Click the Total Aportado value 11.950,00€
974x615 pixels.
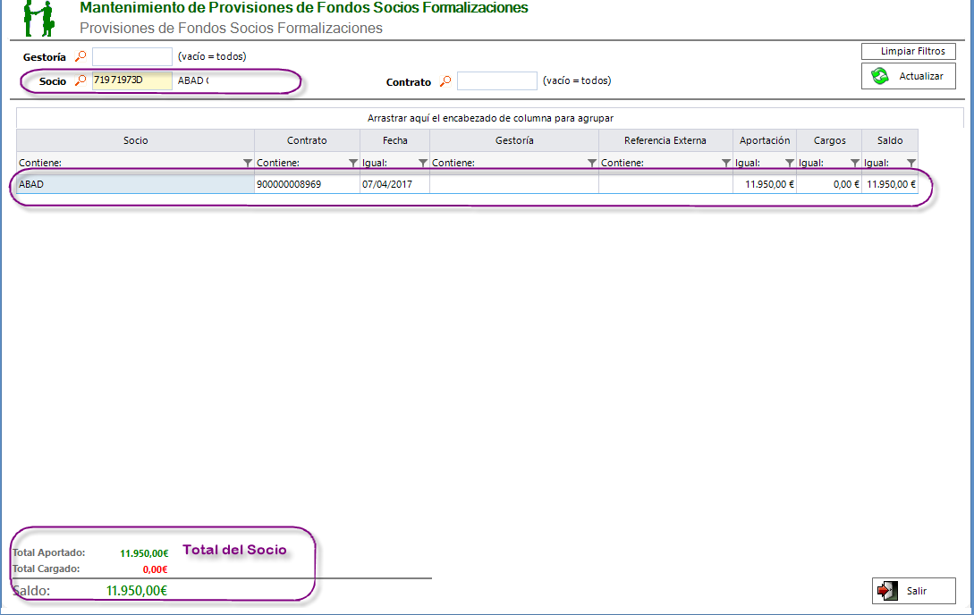[x=144, y=553]
